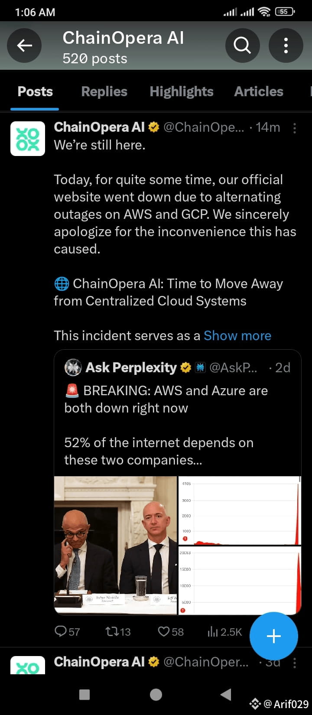
Task: Tap the Android home circle button
Action: pyautogui.click(x=156, y=695)
